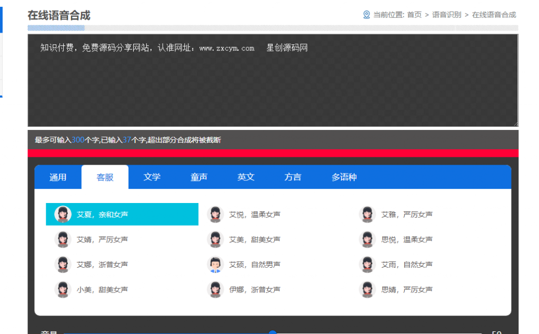539x334 pixels.
Task: Select voice label 艾硕，自然男声
Action: 255,265
